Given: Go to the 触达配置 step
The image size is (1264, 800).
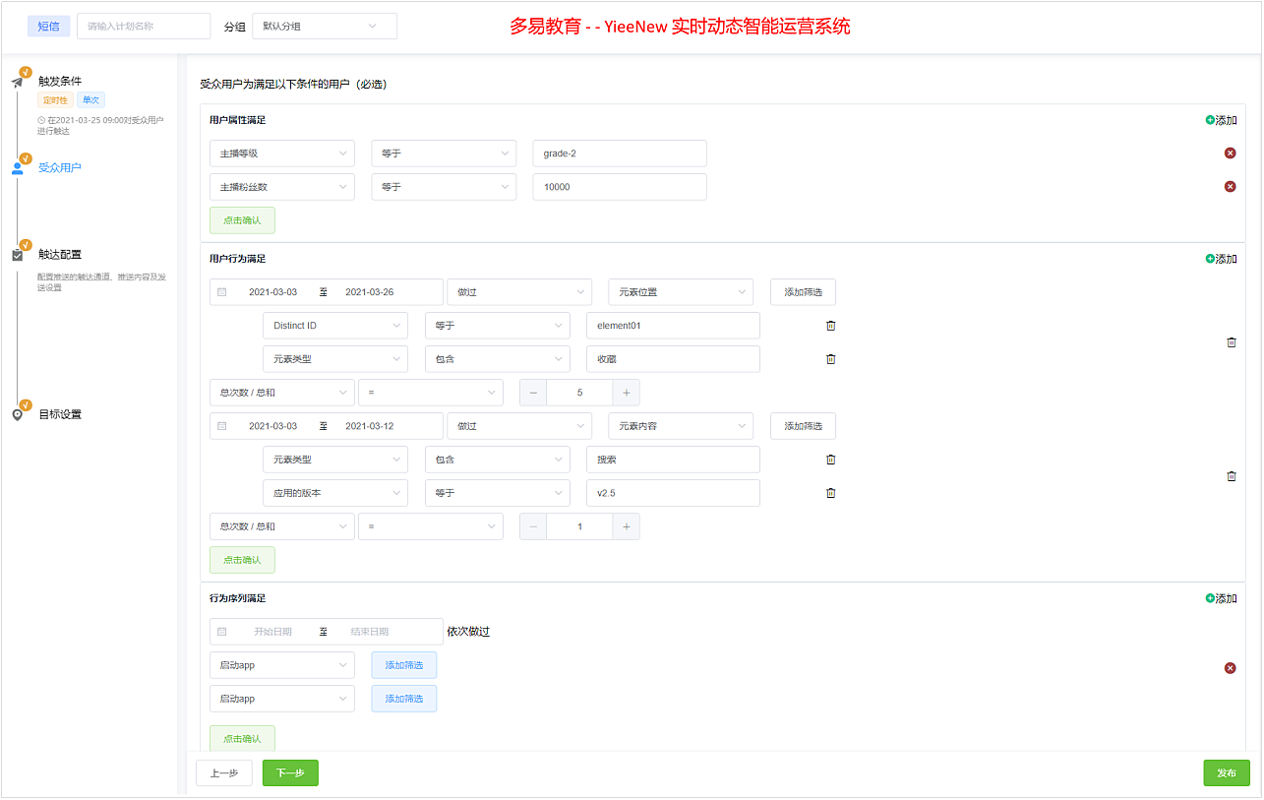Looking at the screenshot, I should [x=60, y=255].
